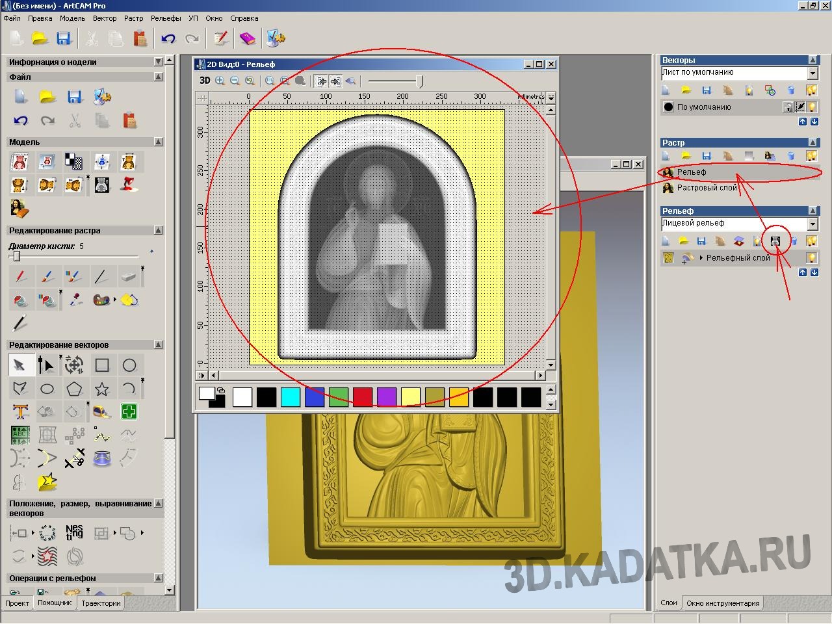Toggle all vector layers visibility bulbs

[x=811, y=90]
